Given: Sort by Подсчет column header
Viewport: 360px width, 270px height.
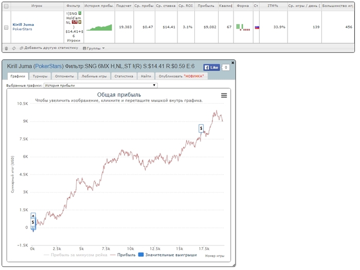Looking at the screenshot, I should point(124,6).
